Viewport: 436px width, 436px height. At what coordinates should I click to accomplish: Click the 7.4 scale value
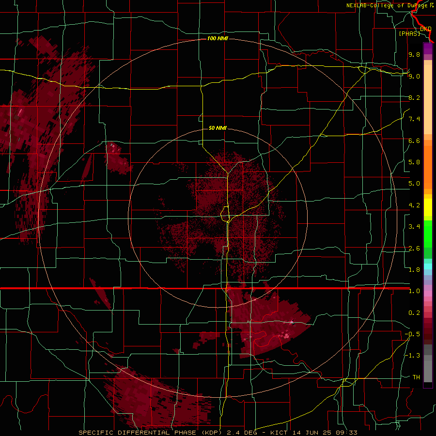pyautogui.click(x=414, y=119)
